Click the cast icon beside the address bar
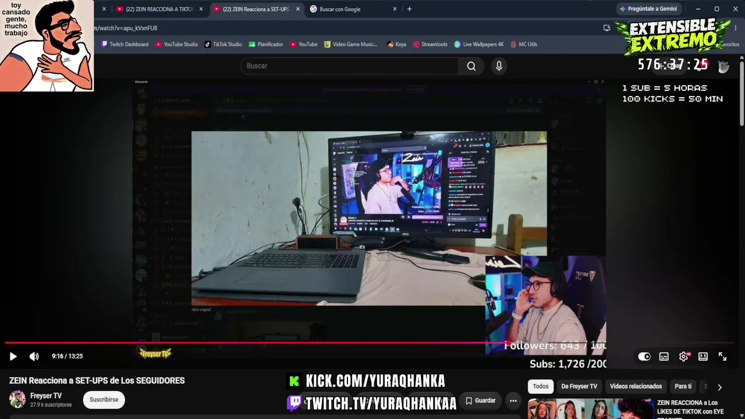745x419 pixels. (607, 28)
